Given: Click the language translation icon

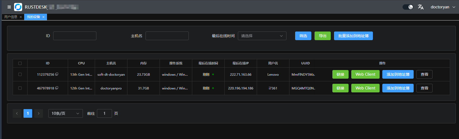Looking at the screenshot, I should coord(420,7).
